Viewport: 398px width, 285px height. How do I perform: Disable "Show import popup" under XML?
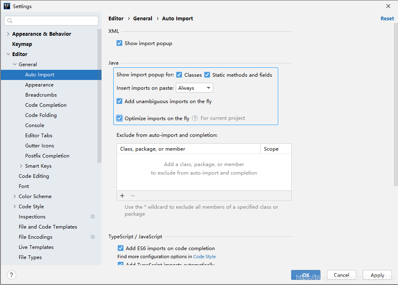[x=119, y=43]
